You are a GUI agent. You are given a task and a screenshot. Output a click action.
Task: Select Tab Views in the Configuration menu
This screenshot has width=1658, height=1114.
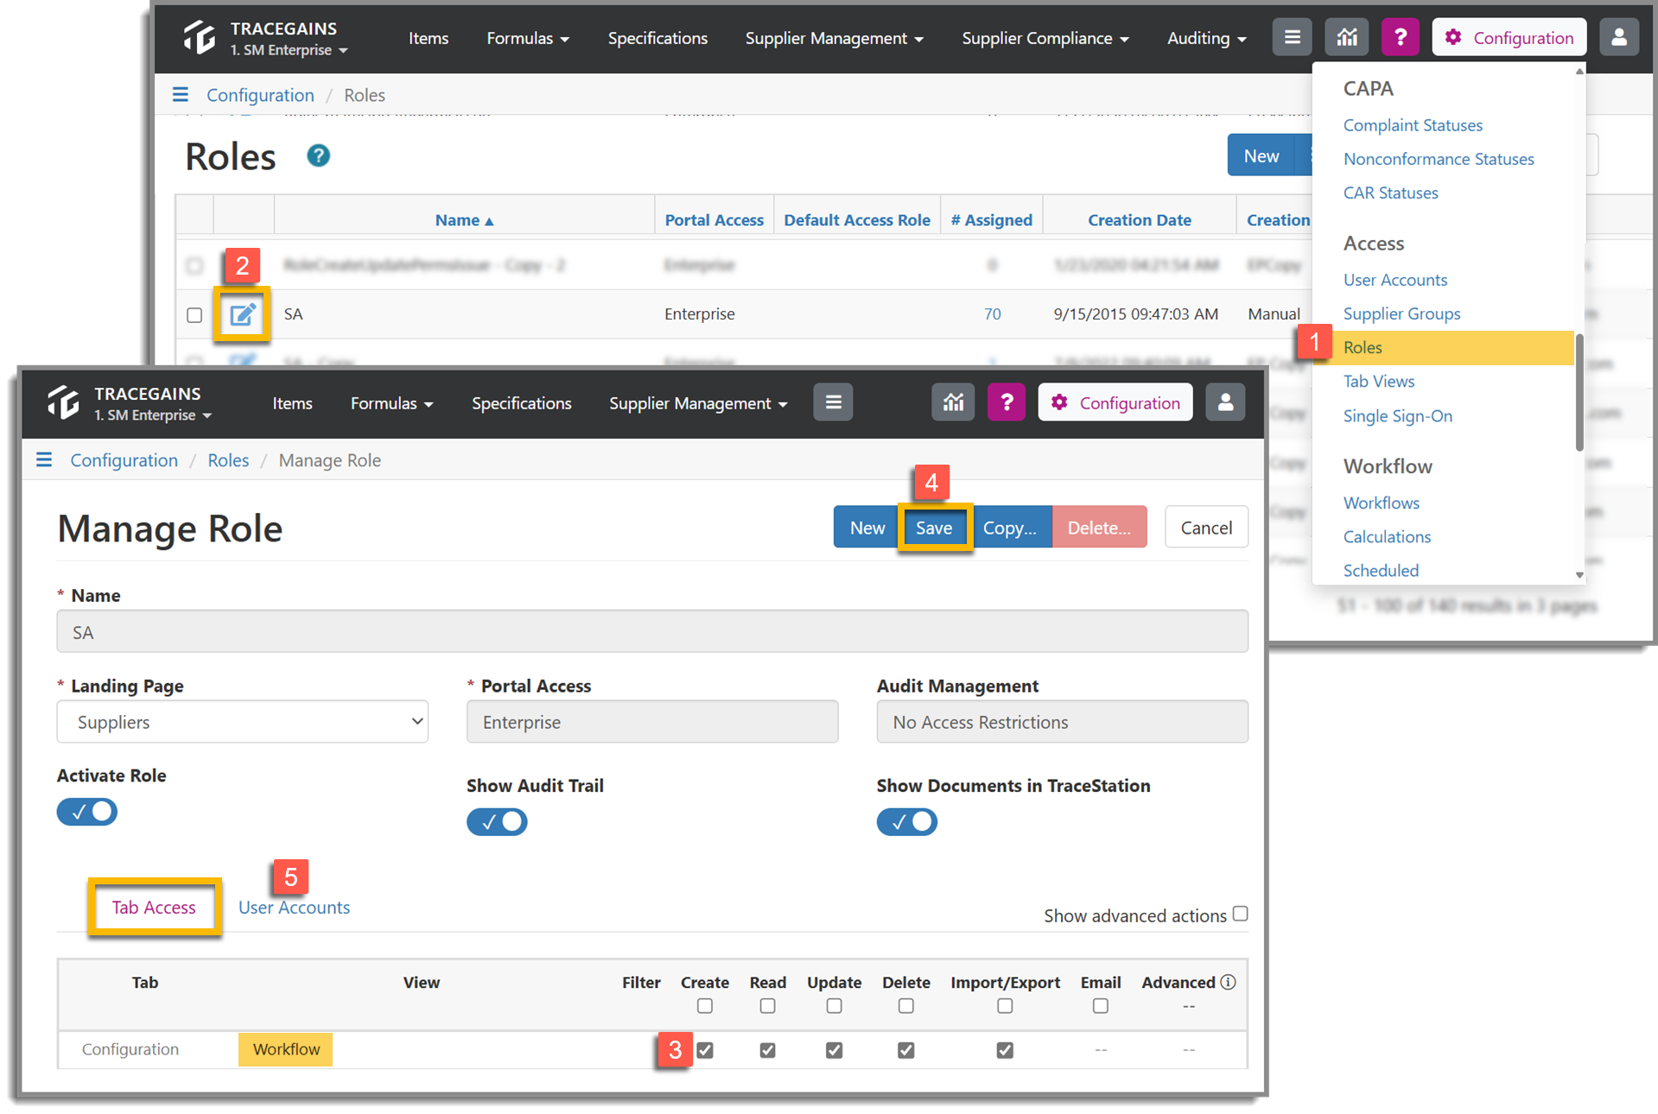point(1379,381)
